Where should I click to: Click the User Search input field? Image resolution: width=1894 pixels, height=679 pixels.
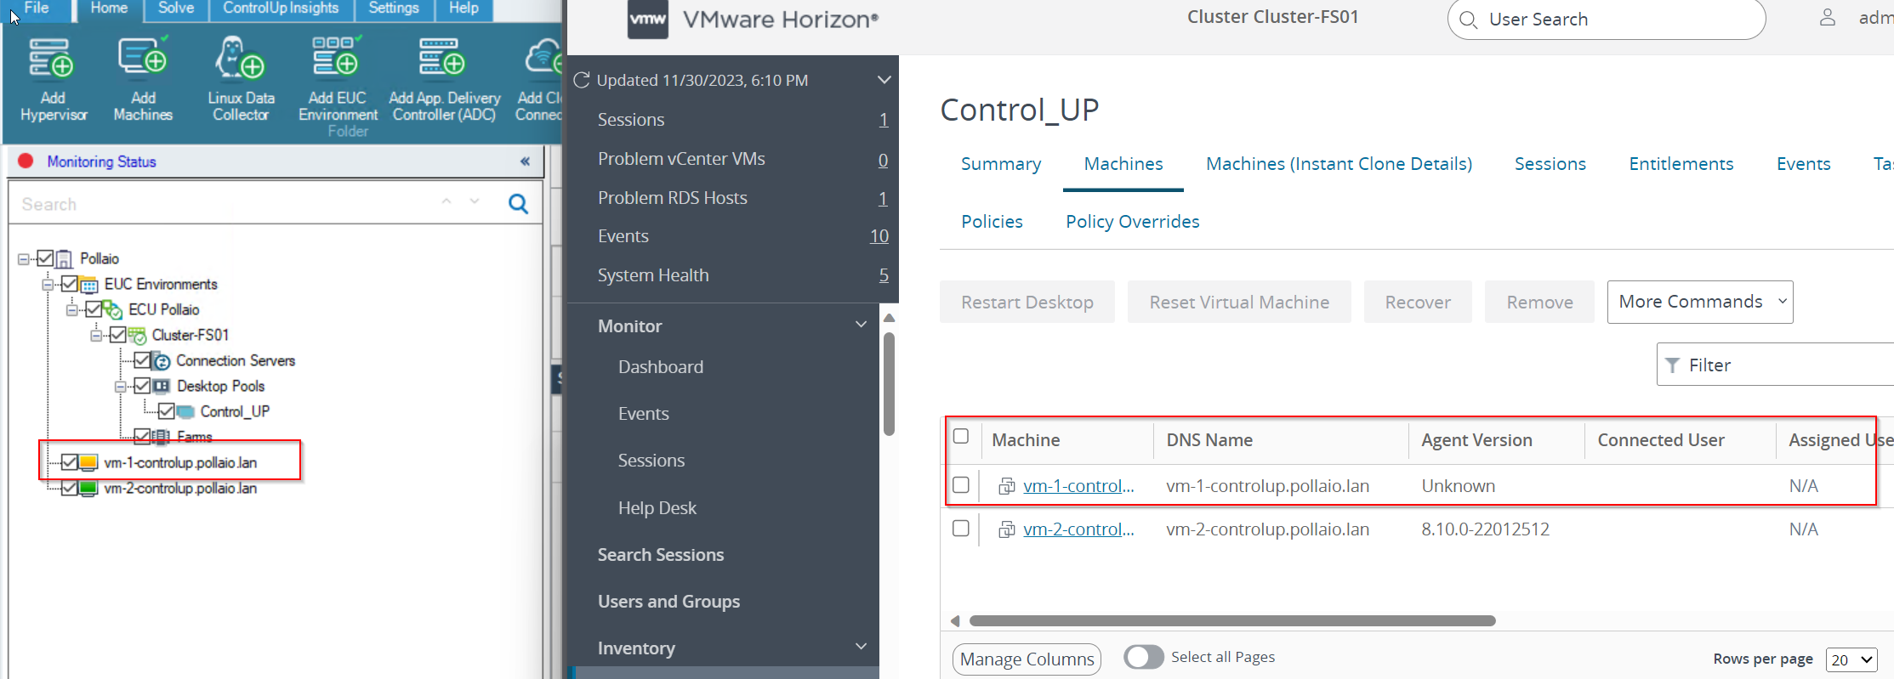point(1606,19)
